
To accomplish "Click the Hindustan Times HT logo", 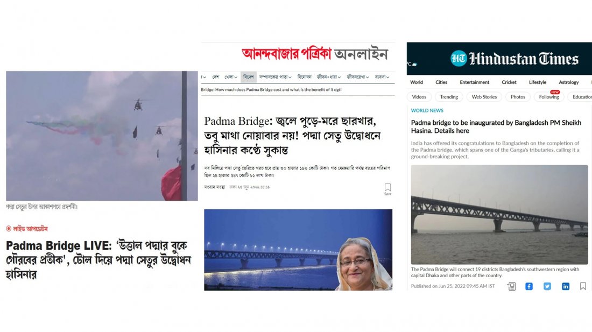I will coord(459,59).
